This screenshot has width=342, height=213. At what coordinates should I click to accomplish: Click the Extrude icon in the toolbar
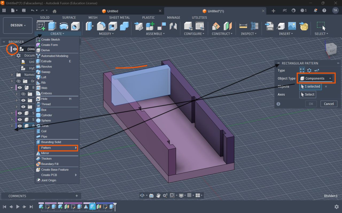pos(52,26)
